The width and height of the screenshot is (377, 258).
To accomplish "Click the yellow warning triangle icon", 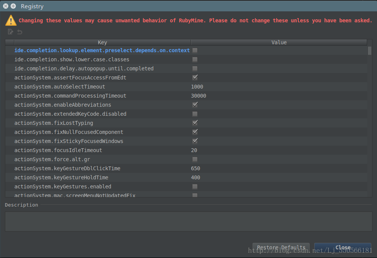I will pyautogui.click(x=11, y=20).
